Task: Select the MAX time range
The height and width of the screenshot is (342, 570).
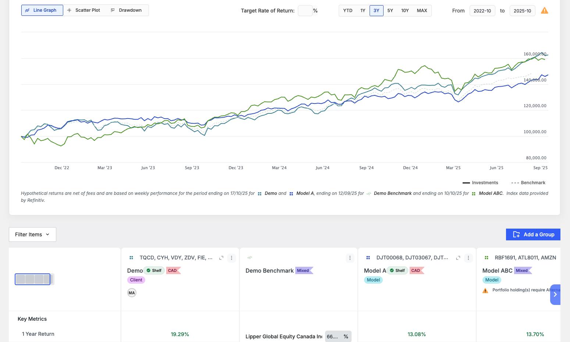Action: (422, 11)
